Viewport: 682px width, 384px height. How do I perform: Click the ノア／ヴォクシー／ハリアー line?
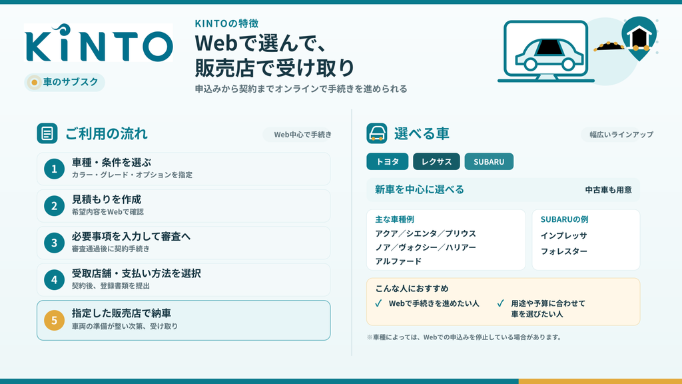coord(426,247)
